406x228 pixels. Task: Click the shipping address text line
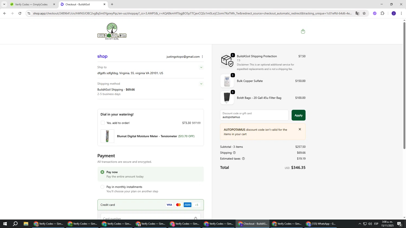tap(130, 73)
